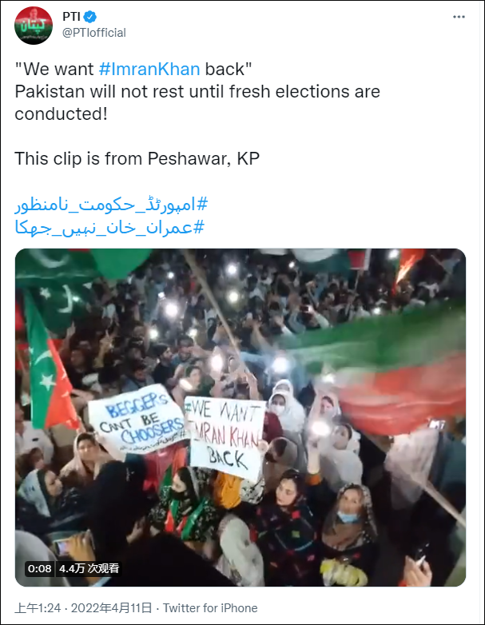Open the three-dot more options menu
Viewport: 485px width, 625px height.
[459, 17]
